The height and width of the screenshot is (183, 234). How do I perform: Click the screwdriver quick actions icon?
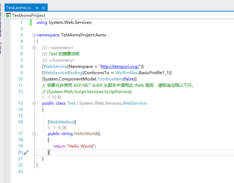coord(26,153)
